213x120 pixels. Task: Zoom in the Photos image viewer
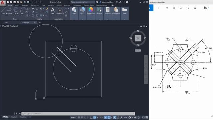pyautogui.click(x=167, y=8)
